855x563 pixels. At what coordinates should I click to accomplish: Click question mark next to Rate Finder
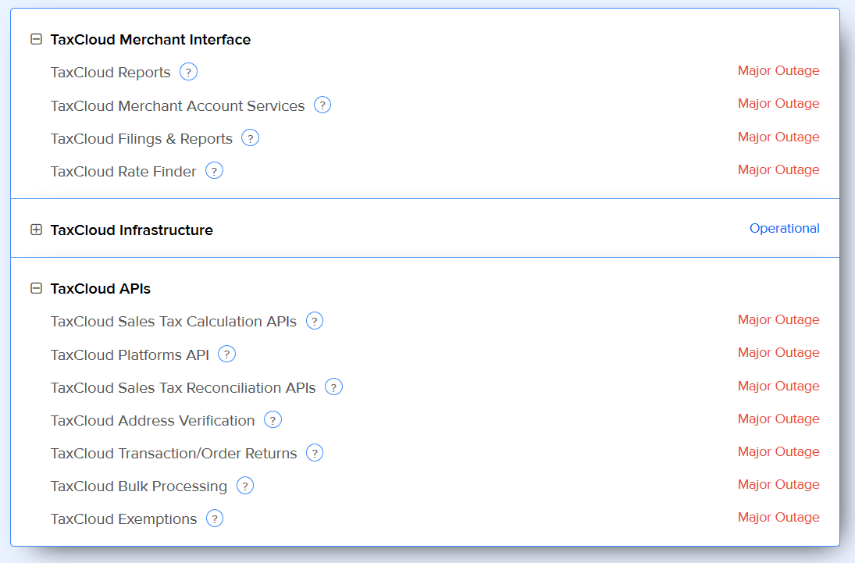214,171
